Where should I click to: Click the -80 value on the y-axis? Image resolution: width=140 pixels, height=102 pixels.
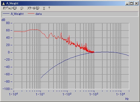click(x=7, y=81)
